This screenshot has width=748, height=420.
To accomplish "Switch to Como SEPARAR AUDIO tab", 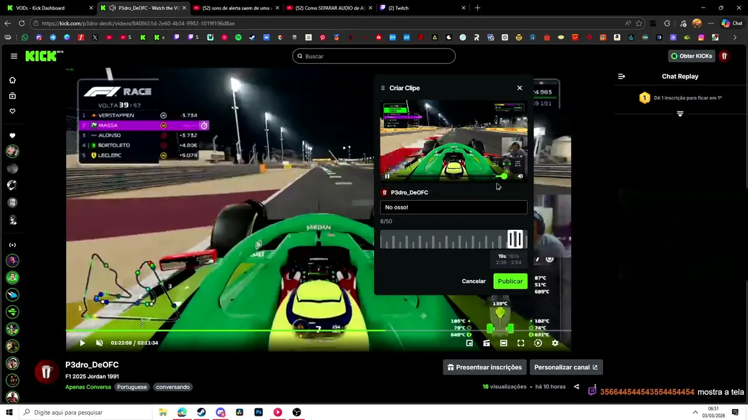I will pyautogui.click(x=329, y=8).
